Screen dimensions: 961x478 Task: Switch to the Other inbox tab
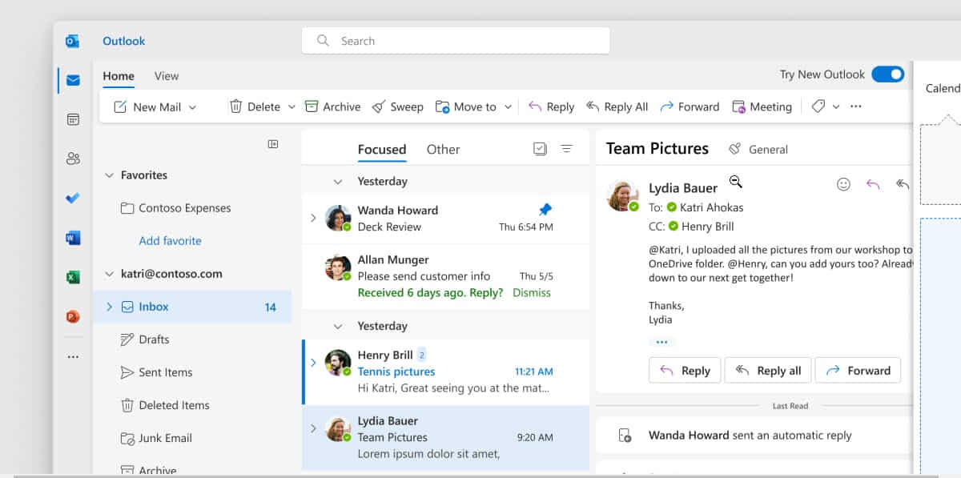click(443, 149)
